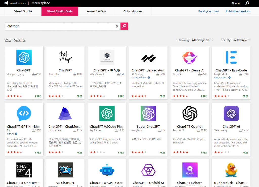Open EasyCode blue E icon
Viewport: 259px width, 187px height.
pyautogui.click(x=231, y=57)
